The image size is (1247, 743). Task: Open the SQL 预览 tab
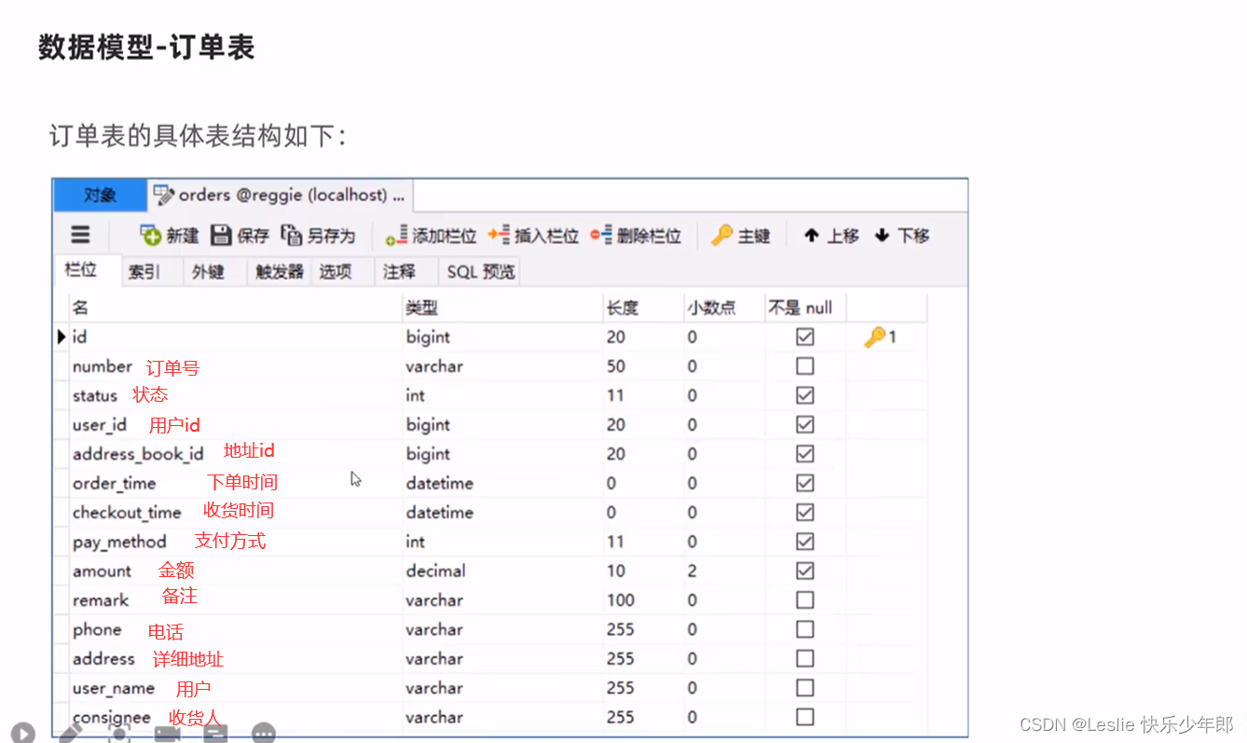(480, 271)
